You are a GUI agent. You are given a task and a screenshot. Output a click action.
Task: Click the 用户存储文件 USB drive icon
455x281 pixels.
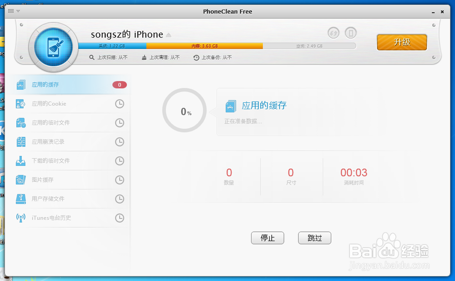[x=20, y=199]
